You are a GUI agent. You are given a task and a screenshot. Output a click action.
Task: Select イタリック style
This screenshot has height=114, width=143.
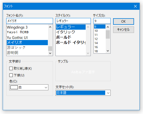(71, 32)
